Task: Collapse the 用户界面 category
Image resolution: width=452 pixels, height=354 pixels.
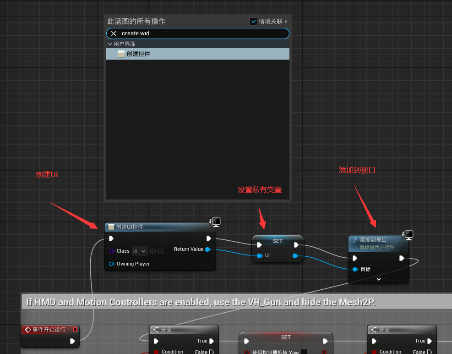Action: 110,44
